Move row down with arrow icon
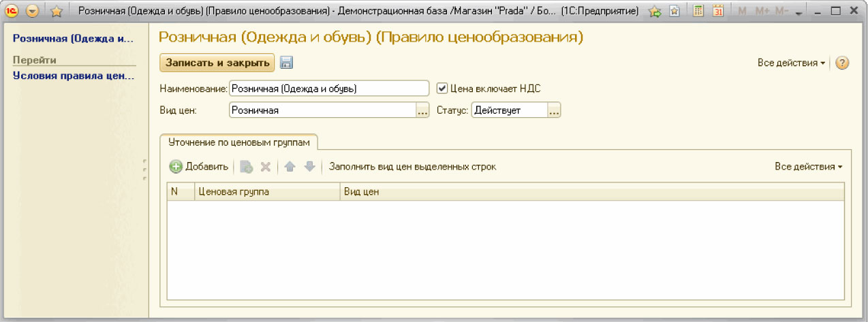Viewport: 868px width, 322px height. coord(309,167)
